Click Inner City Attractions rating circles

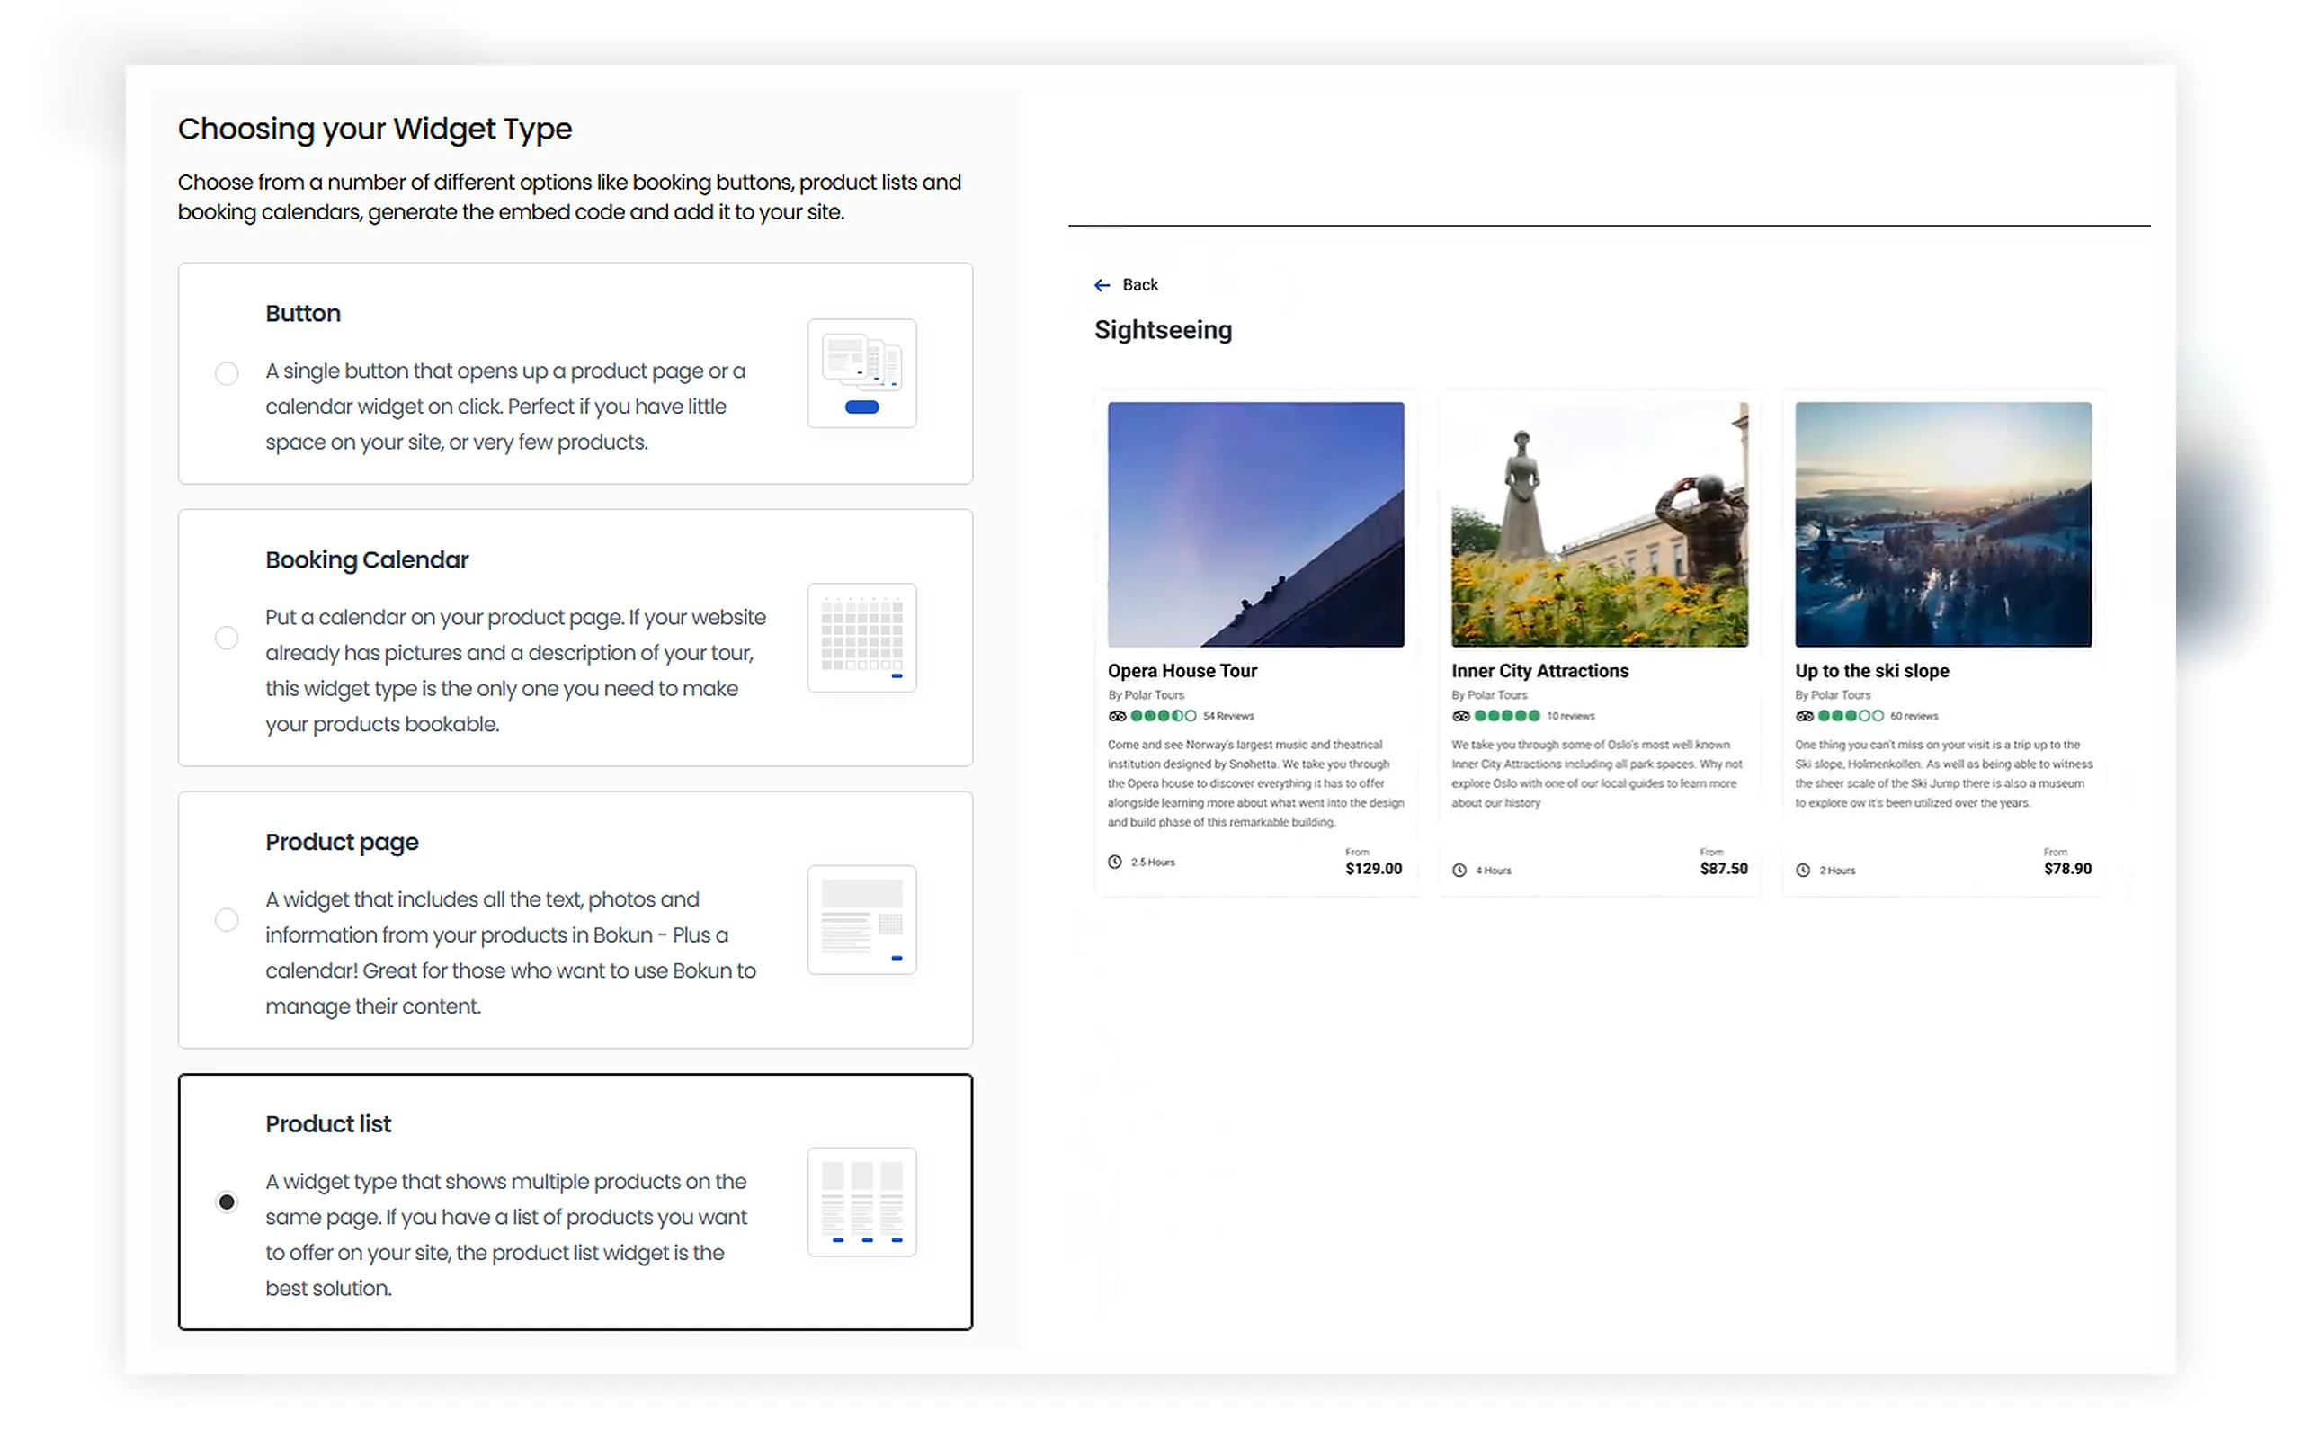pyautogui.click(x=1507, y=716)
